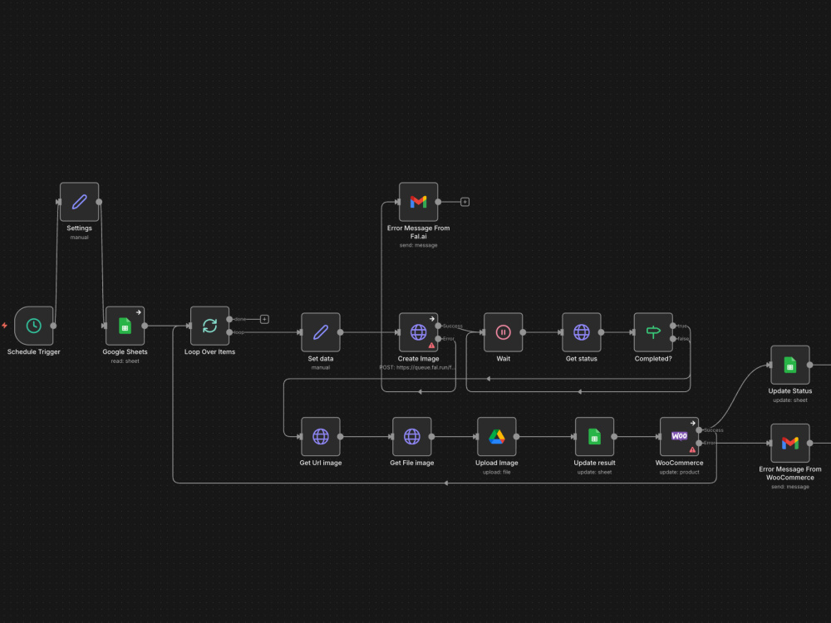This screenshot has height=623, width=831.
Task: Click the Get File image node
Action: click(x=412, y=437)
